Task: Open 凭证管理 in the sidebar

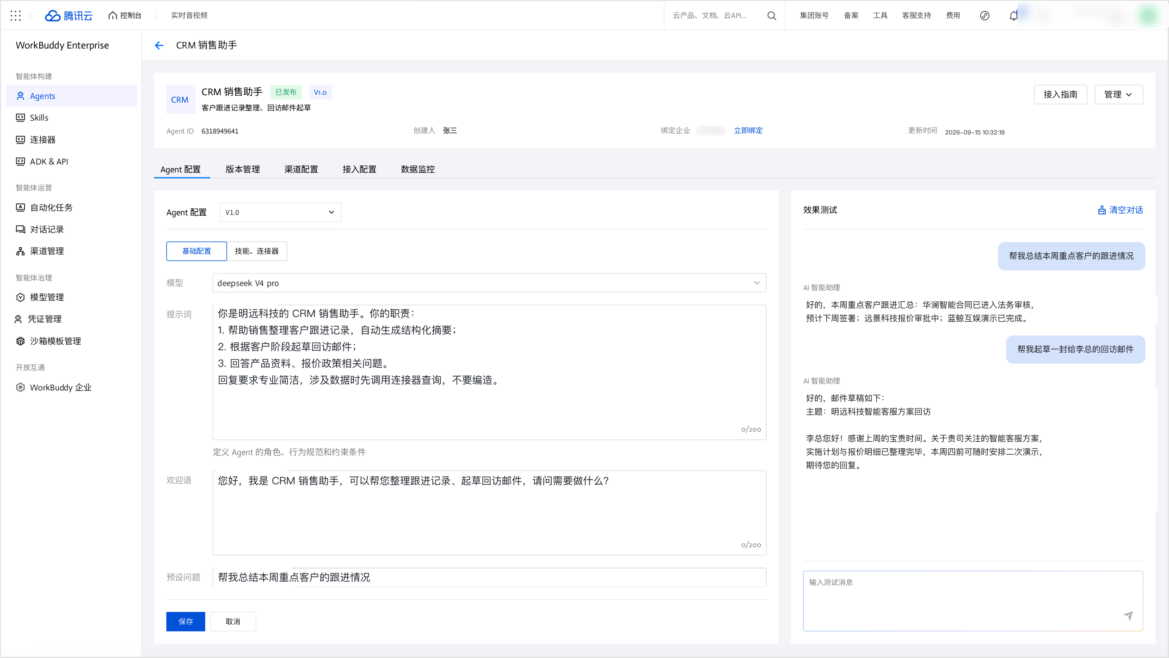Action: point(72,319)
